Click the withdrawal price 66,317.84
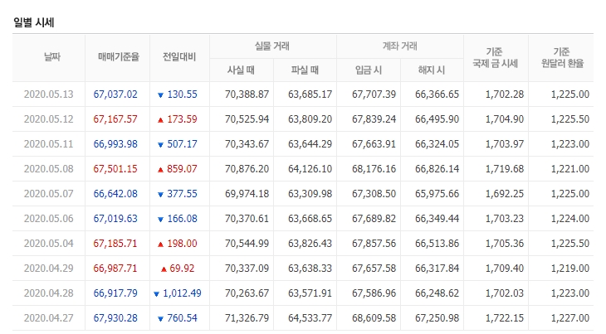This screenshot has width=606, height=334. (x=437, y=269)
